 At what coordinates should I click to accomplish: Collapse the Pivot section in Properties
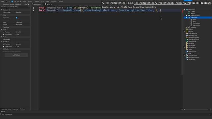tap(1, 37)
